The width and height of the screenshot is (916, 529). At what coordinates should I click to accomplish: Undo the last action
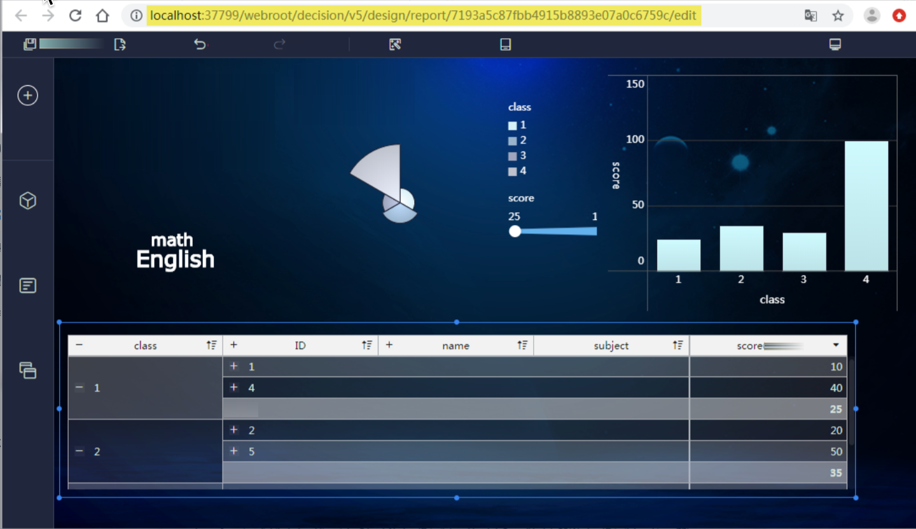[x=200, y=45]
